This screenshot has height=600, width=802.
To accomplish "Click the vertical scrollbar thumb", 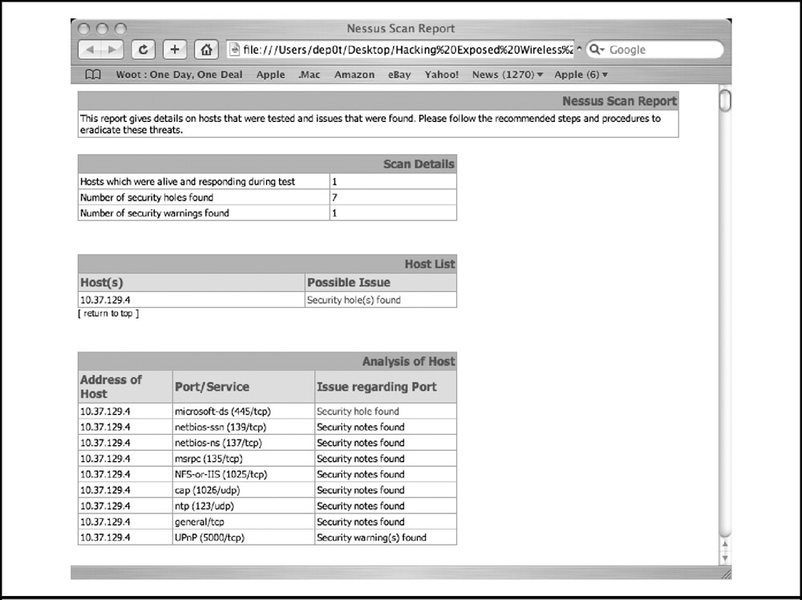I will [x=725, y=100].
